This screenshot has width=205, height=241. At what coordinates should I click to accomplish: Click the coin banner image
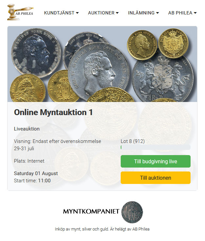tap(102, 64)
